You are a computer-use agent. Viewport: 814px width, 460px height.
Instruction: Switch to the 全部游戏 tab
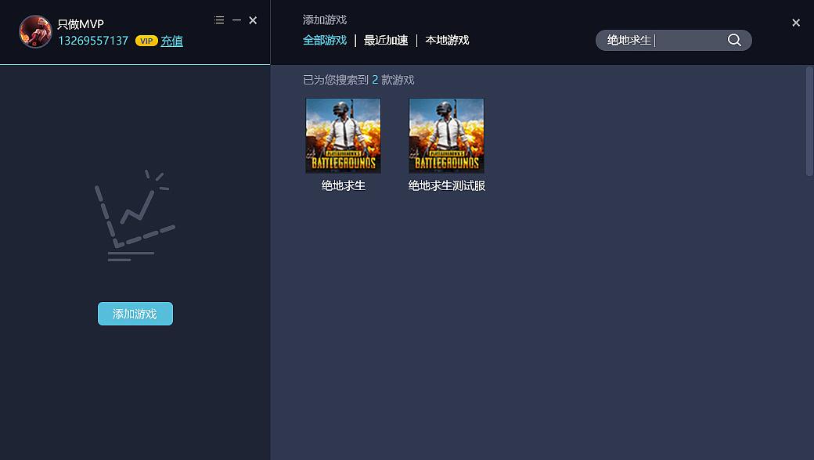point(325,41)
